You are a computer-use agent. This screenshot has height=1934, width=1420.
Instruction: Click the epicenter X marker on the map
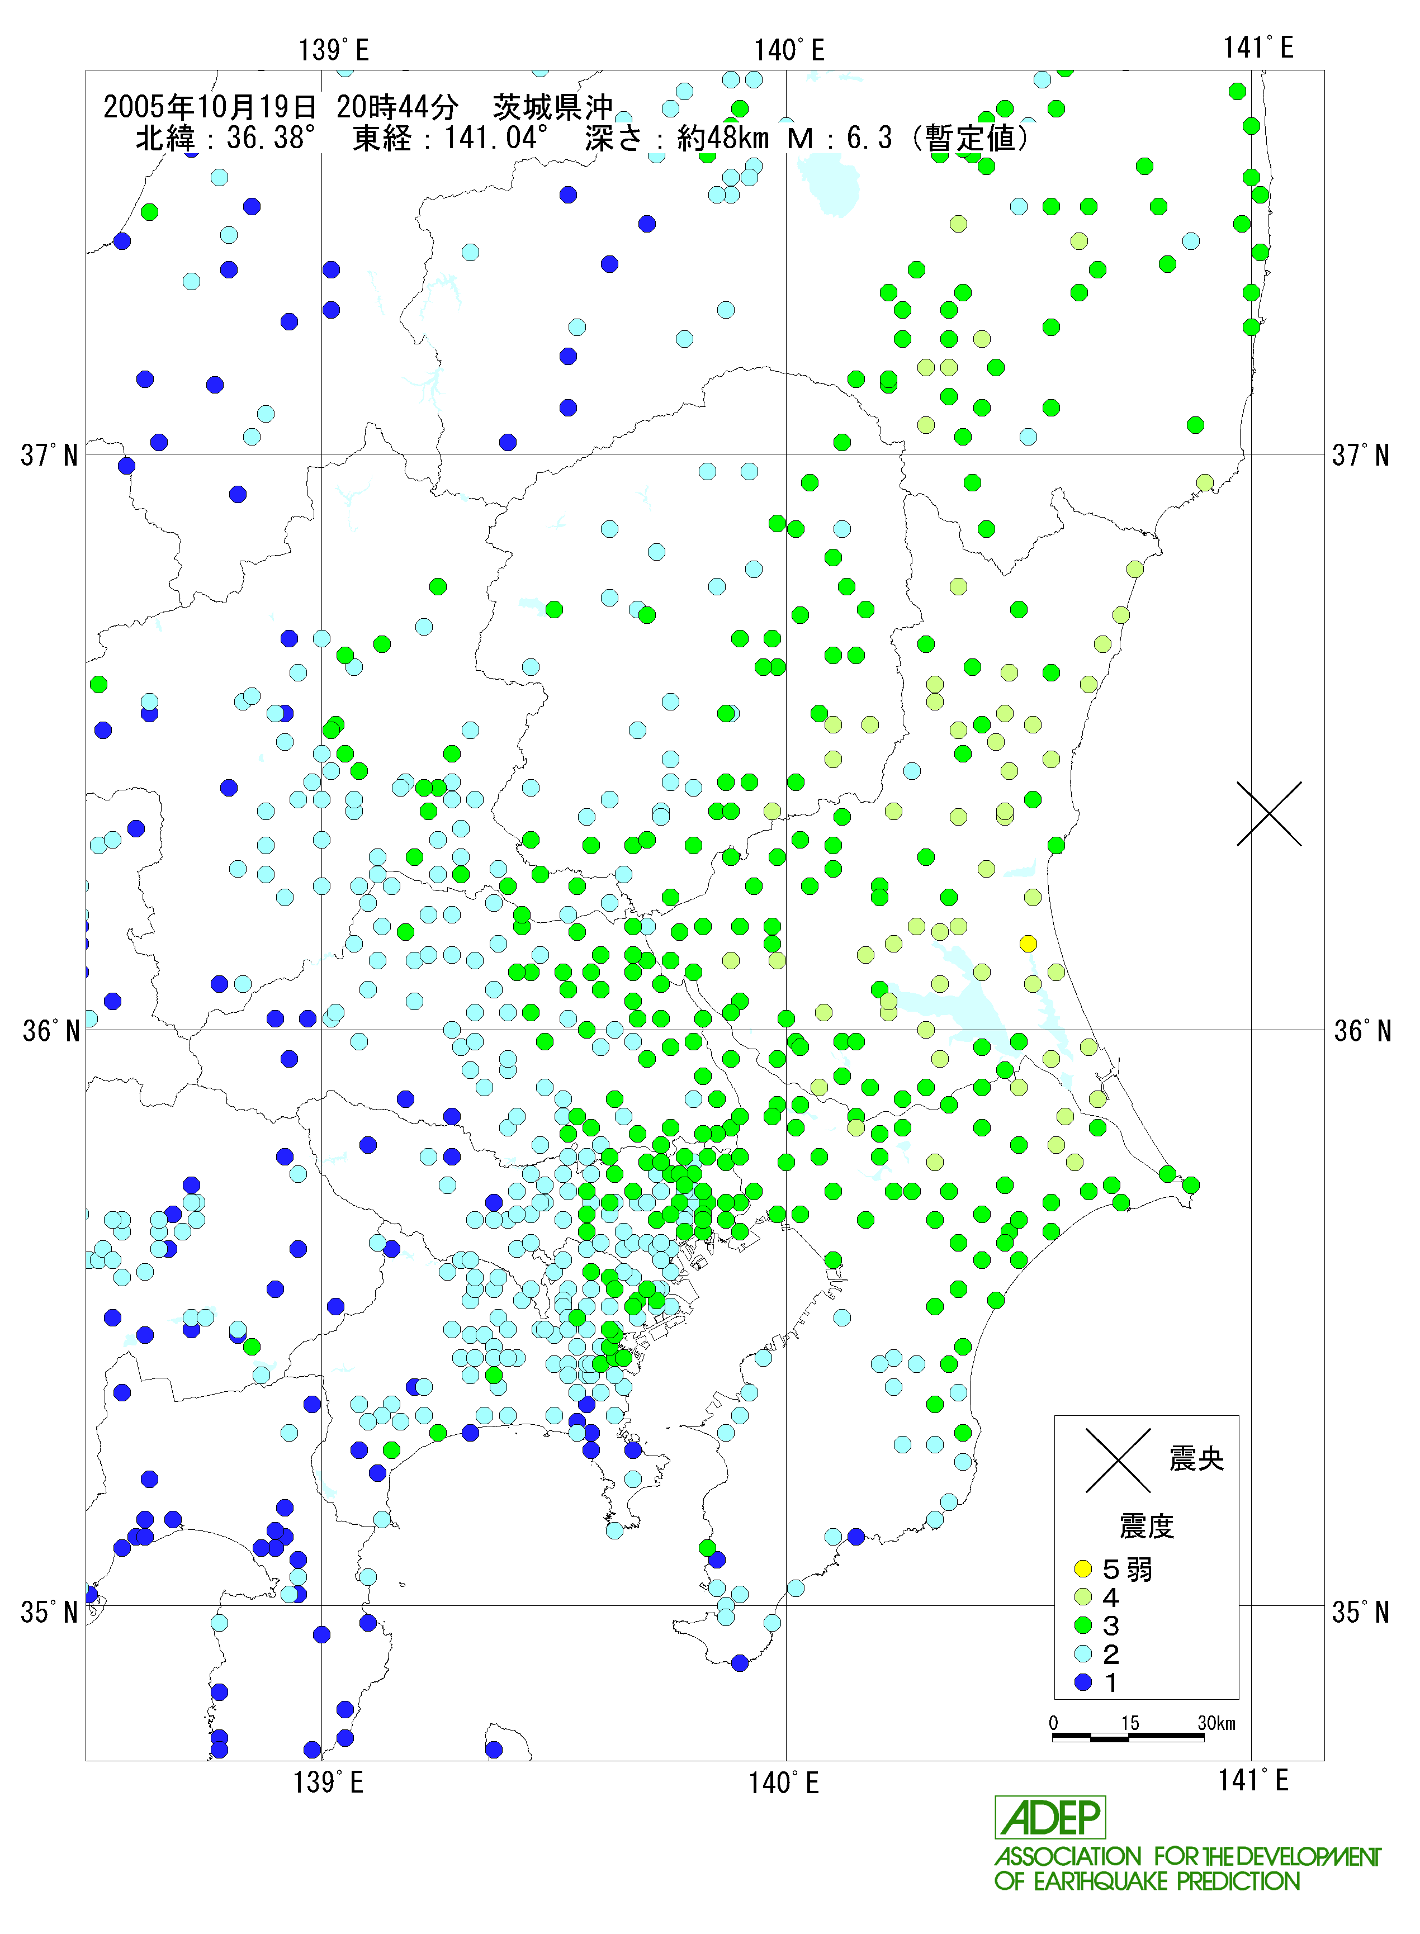(x=1268, y=814)
